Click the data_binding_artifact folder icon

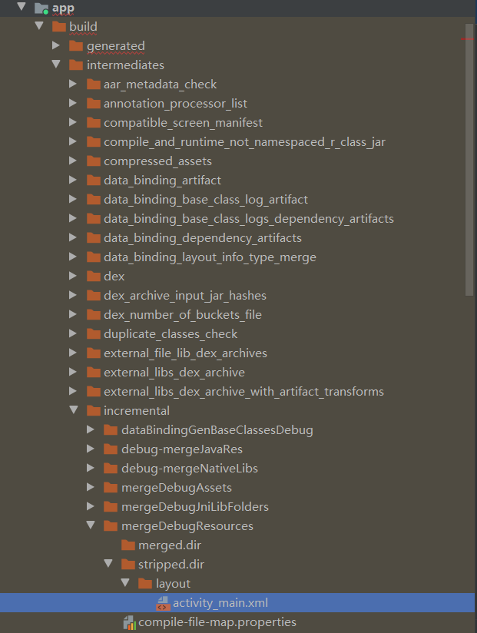(94, 180)
